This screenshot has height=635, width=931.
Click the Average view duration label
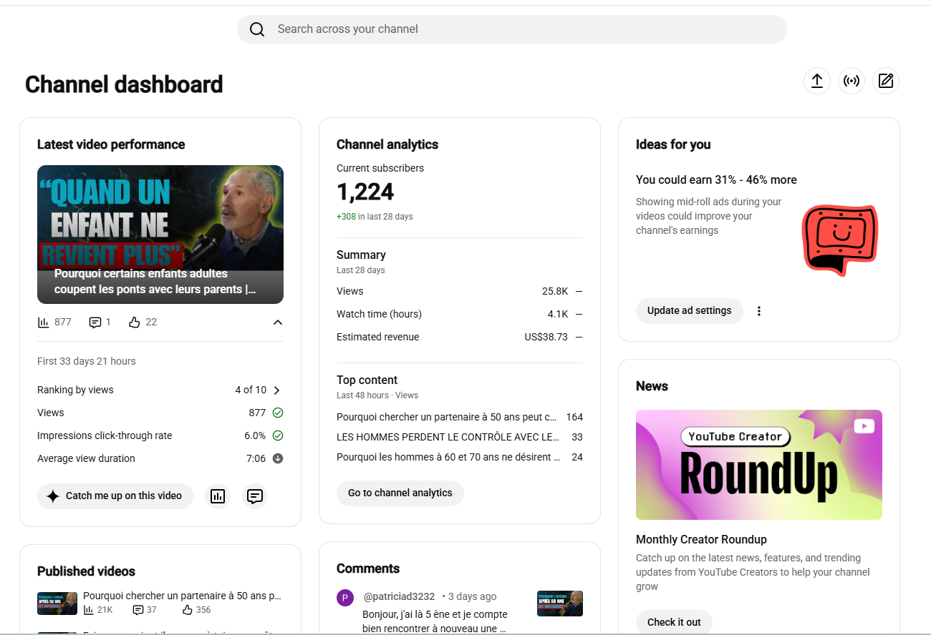[x=86, y=458]
